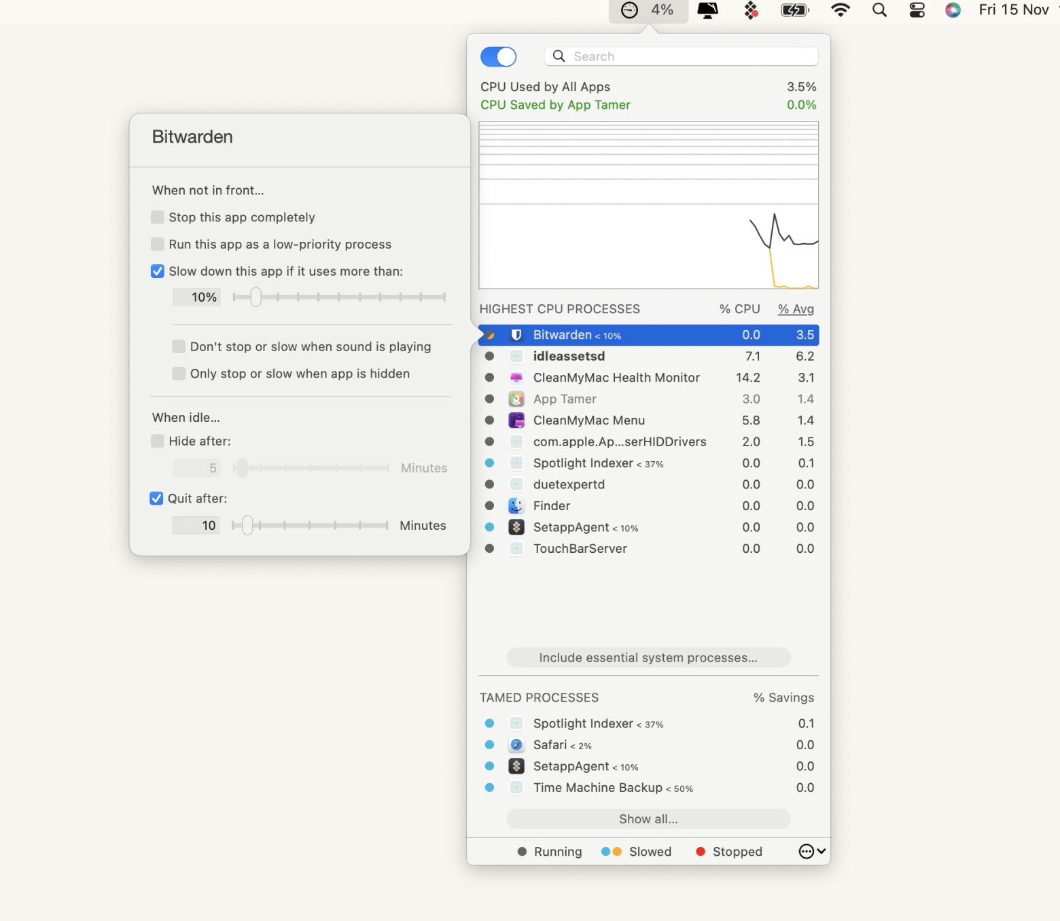Select Time Machine Backup in tamed processes
Image resolution: width=1060 pixels, height=921 pixels.
click(648, 788)
